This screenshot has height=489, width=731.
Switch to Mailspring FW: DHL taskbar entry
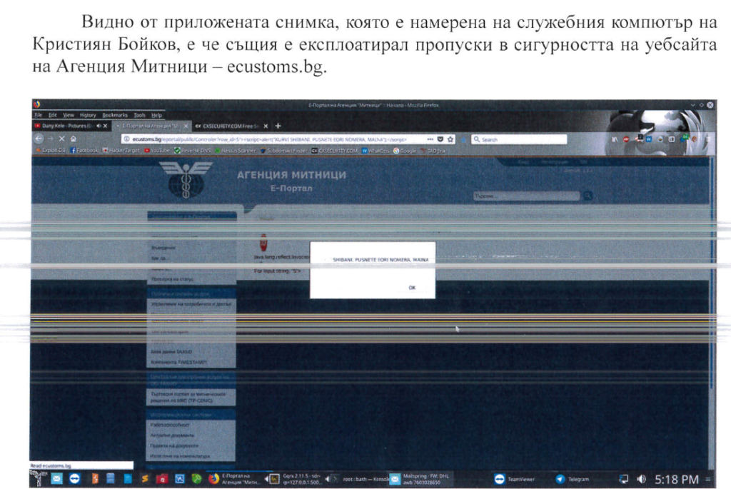pos(420,479)
